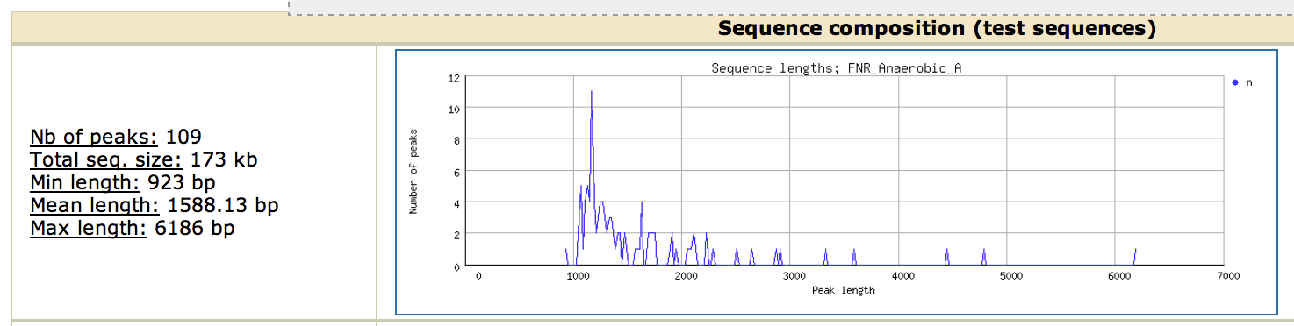The height and width of the screenshot is (326, 1294).
Task: Click the 'Min length:' label link
Action: 85,183
